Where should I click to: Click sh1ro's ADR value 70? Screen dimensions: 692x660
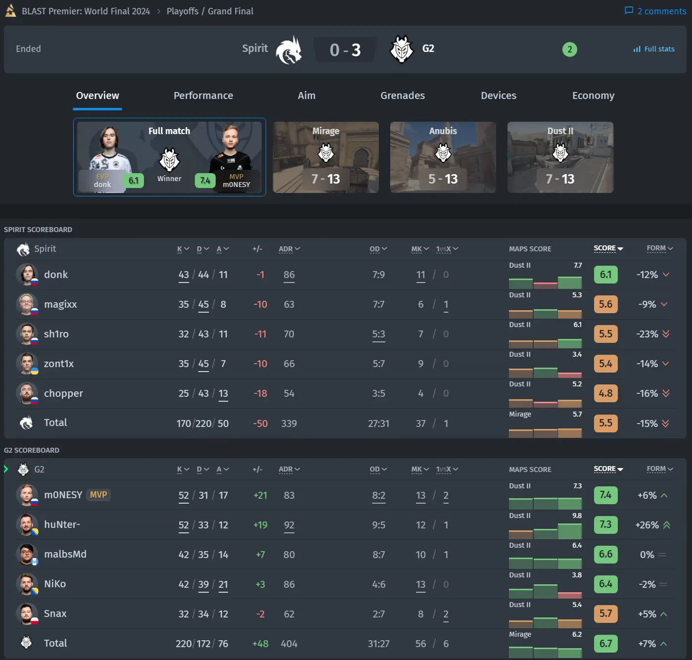(289, 334)
